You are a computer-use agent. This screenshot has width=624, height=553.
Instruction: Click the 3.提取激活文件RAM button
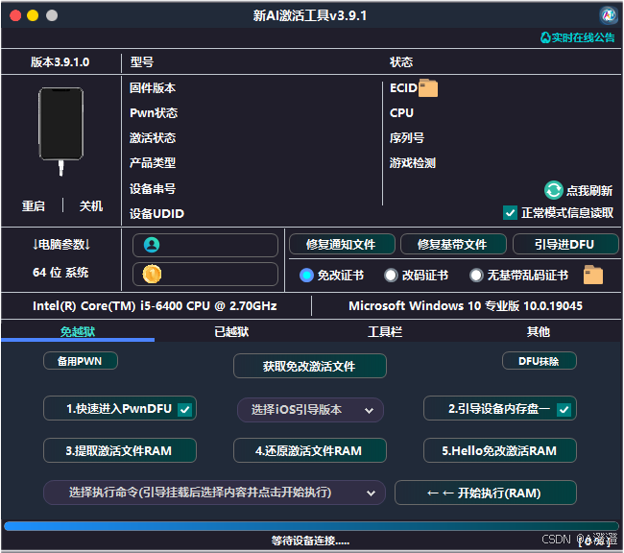tap(120, 450)
